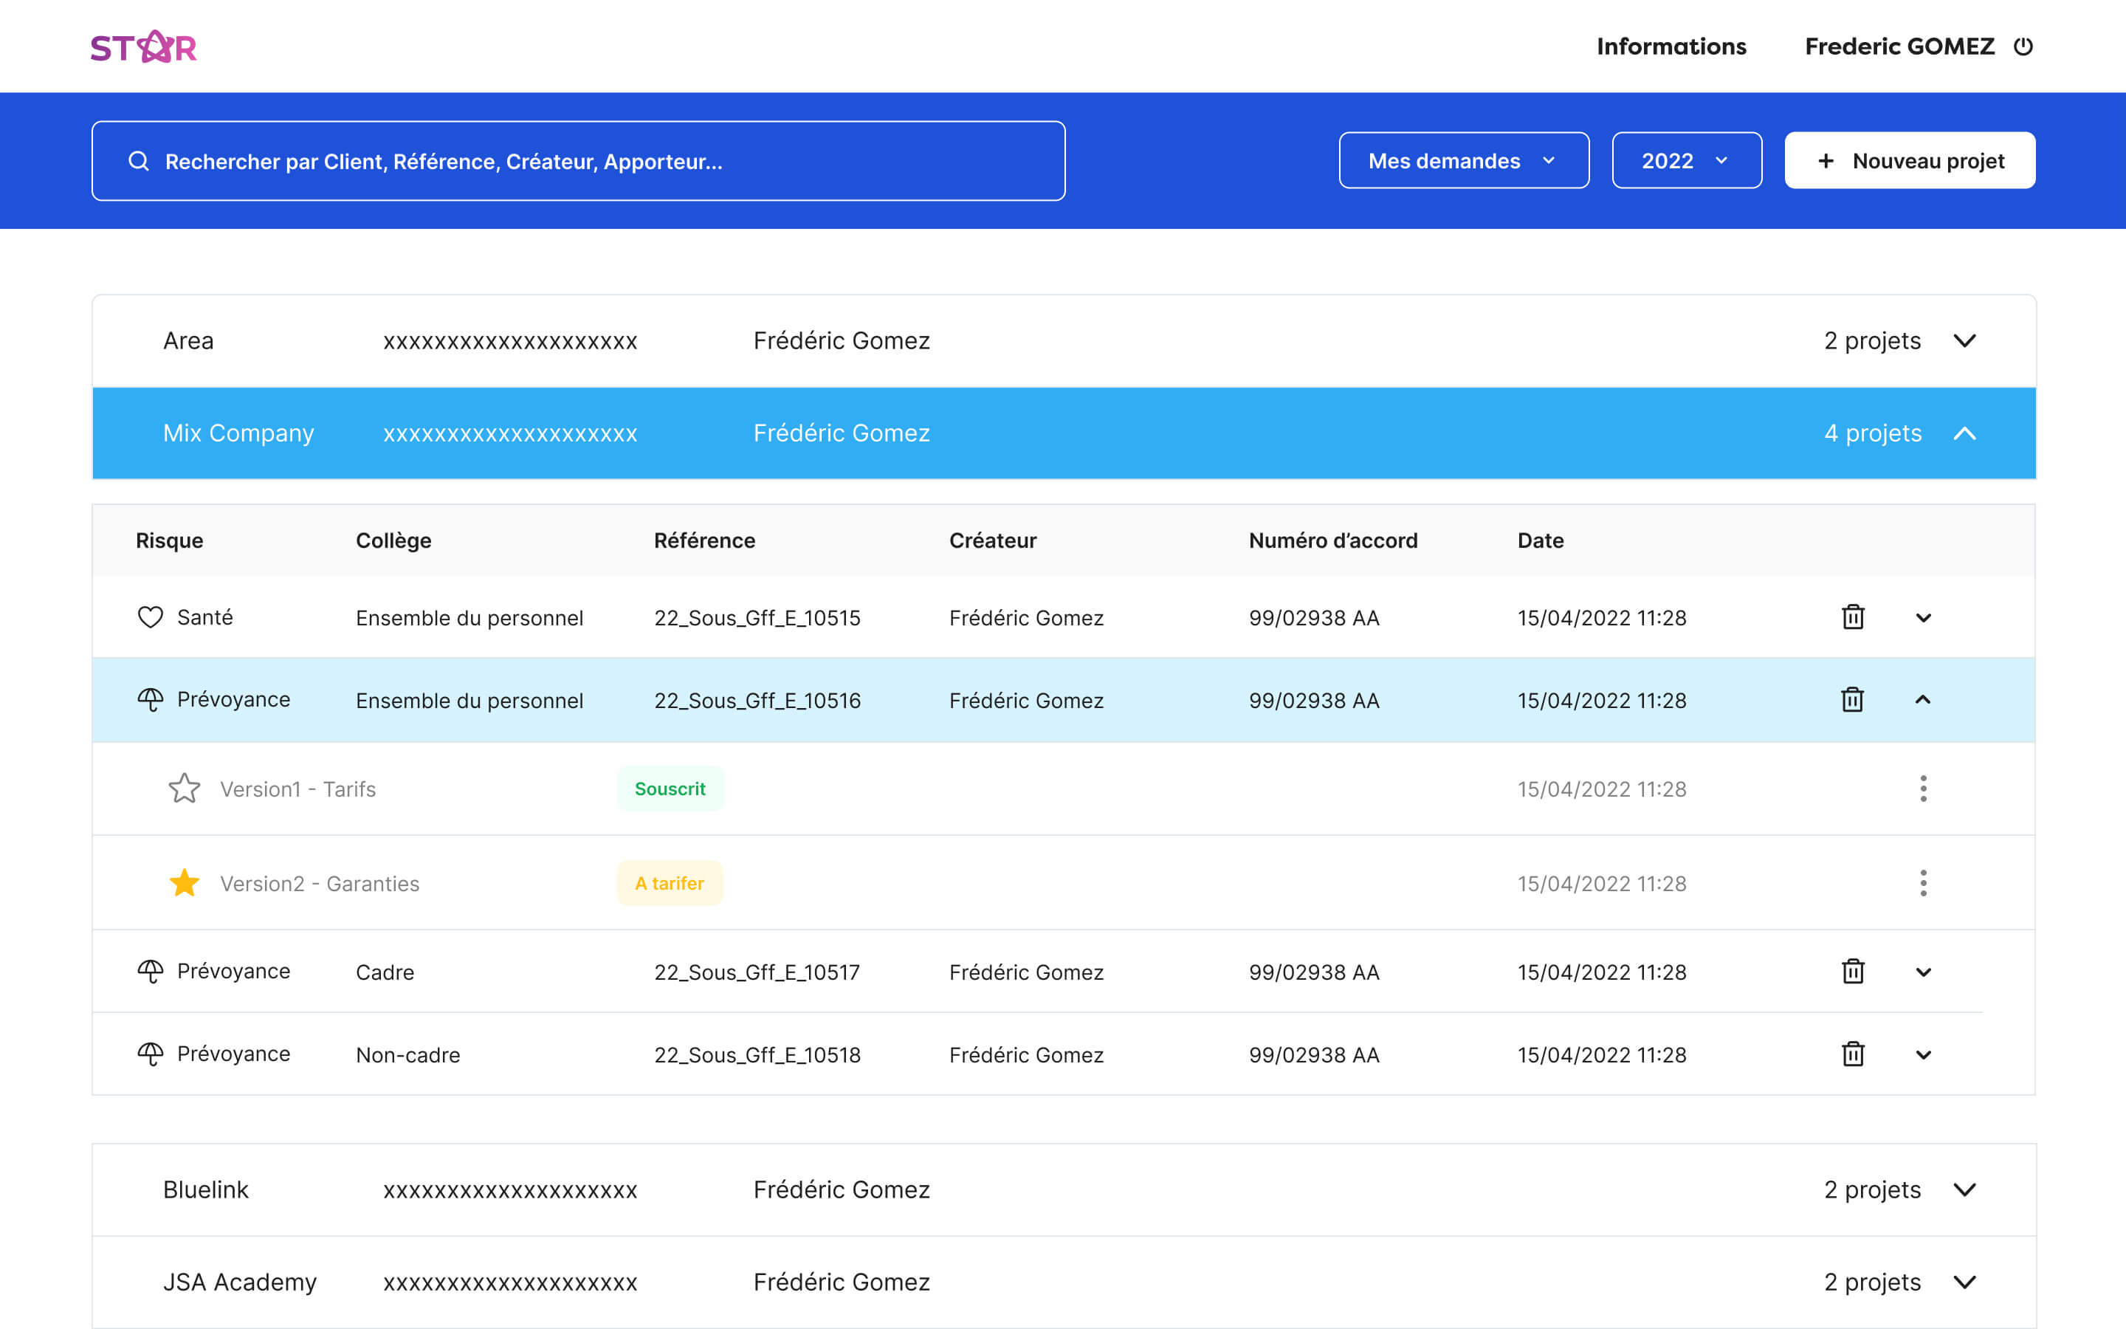Screen dimensions: 2126x1329
Task: Expand the Area client row chevron
Action: coord(1964,341)
